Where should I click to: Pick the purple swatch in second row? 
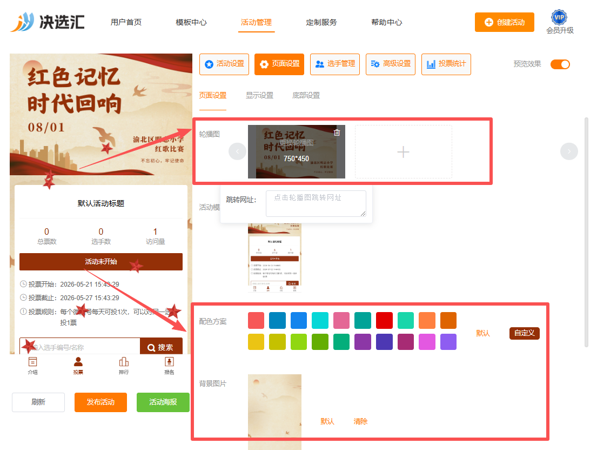tap(363, 342)
